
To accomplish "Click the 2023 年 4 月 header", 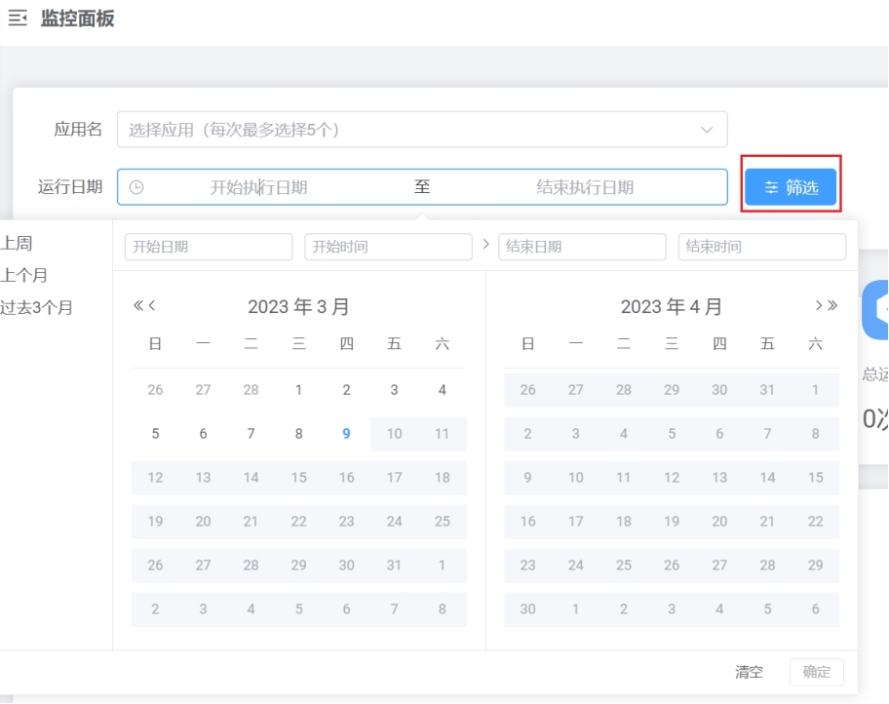I will coord(672,307).
